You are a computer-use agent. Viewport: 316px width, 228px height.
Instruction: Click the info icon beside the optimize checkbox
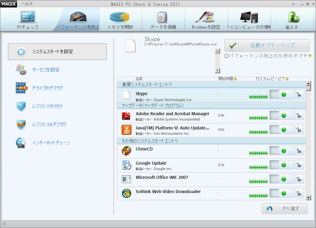310,56
